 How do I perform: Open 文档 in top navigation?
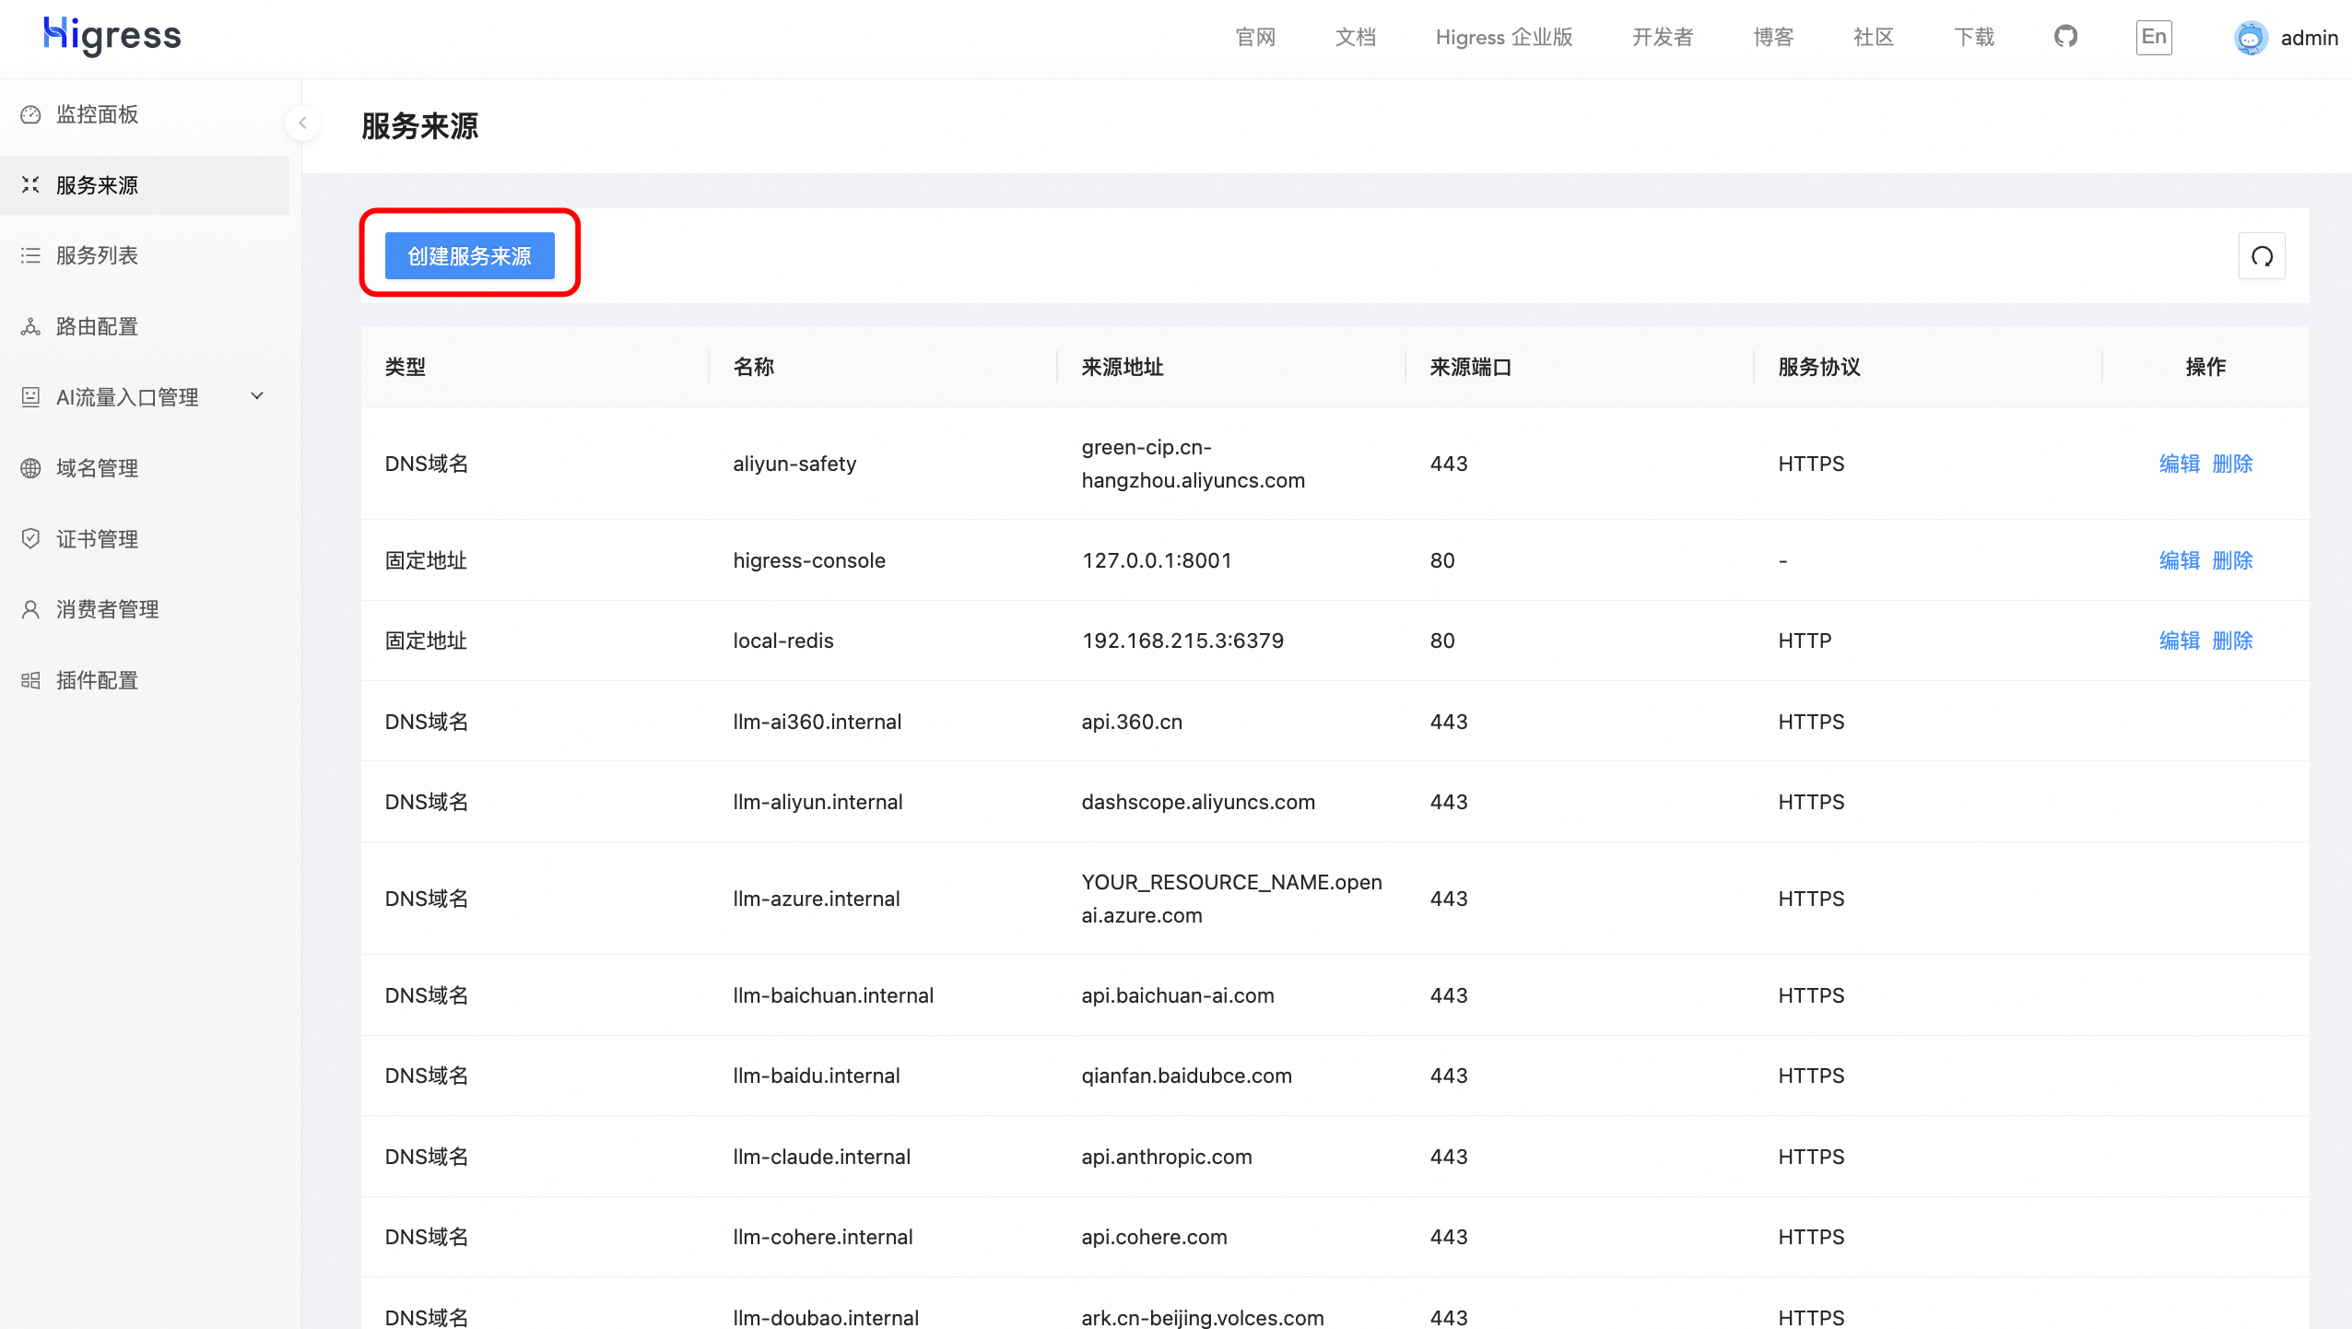1355,37
